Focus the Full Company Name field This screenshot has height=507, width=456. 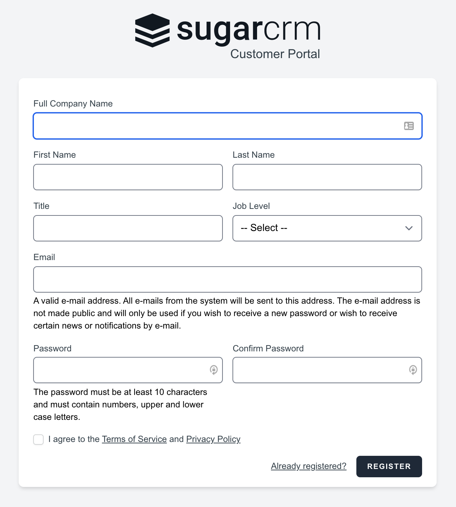(215, 126)
